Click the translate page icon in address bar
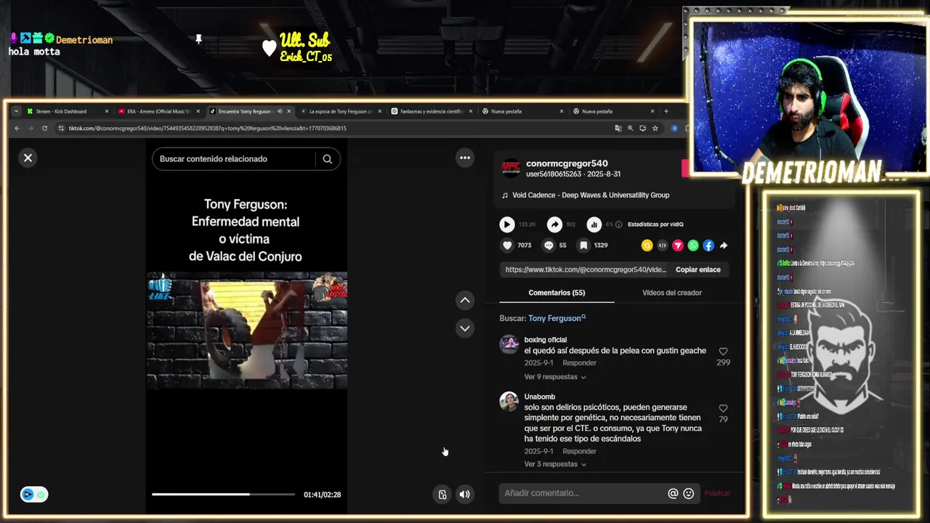 [618, 128]
